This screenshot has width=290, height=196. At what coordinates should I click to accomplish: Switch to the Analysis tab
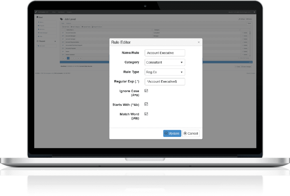coord(69,23)
